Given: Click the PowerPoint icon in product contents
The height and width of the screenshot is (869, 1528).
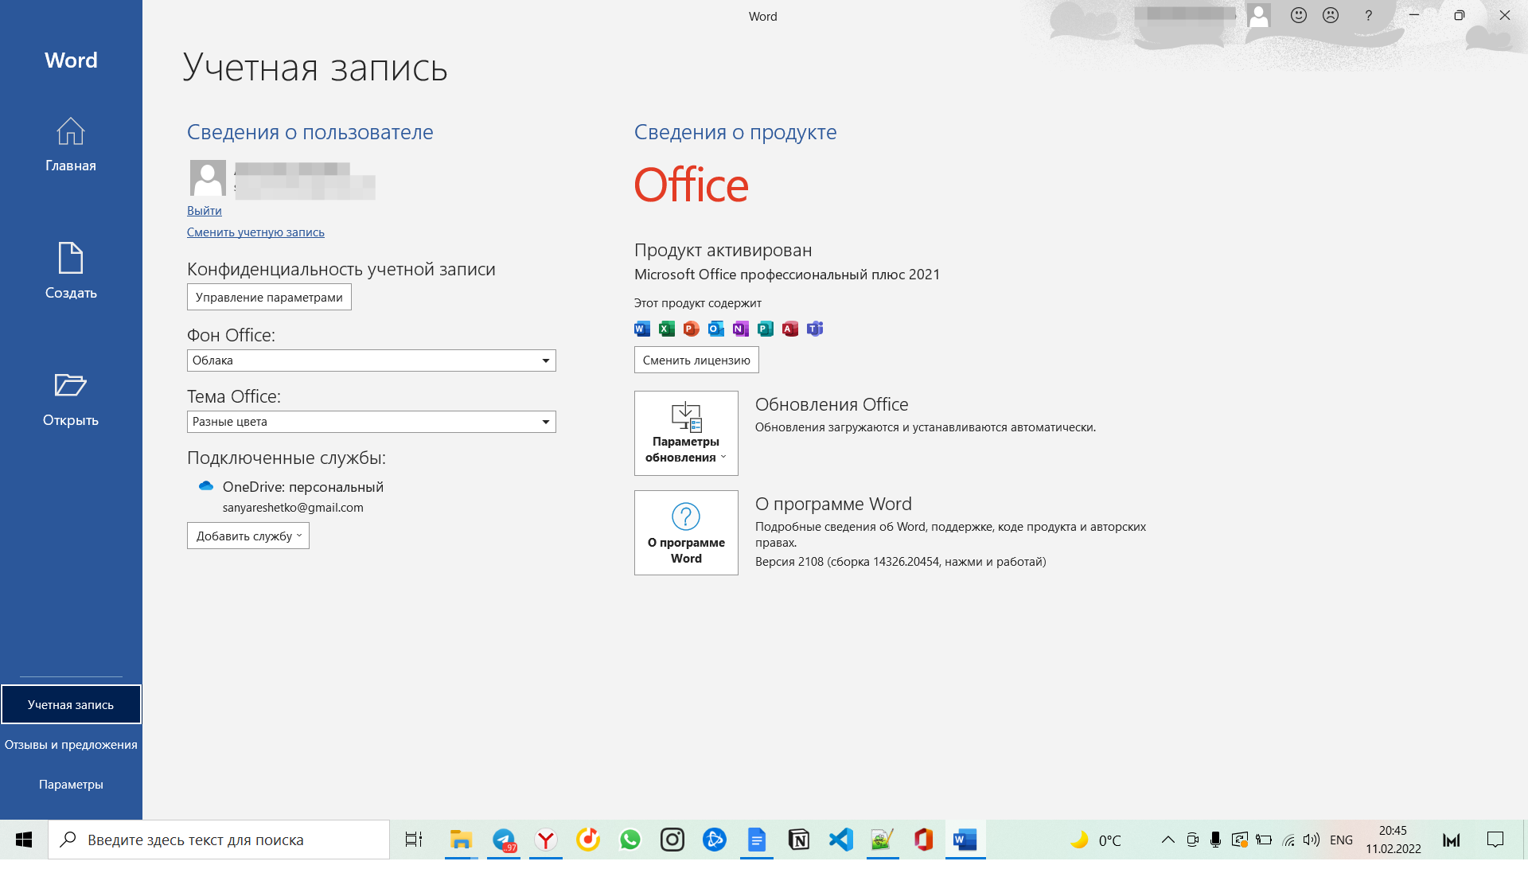Looking at the screenshot, I should point(692,329).
